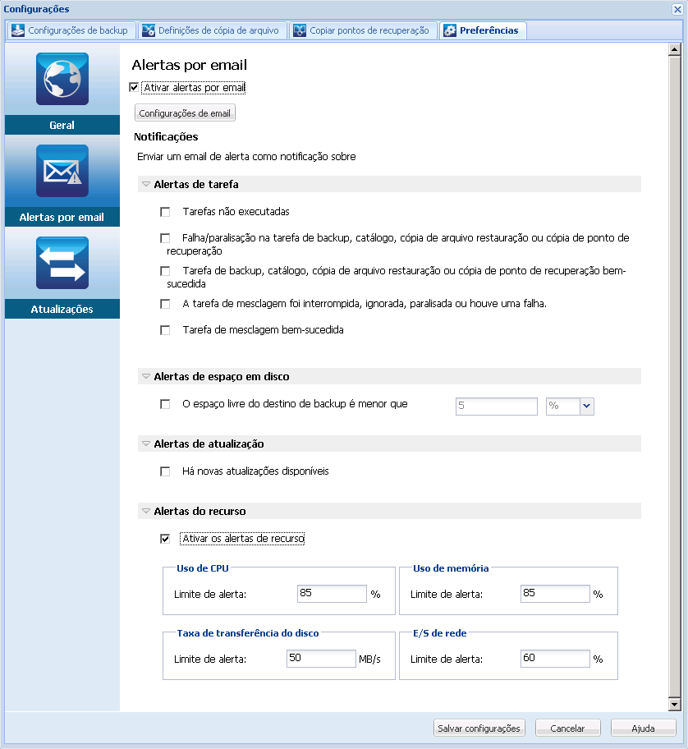Switch to the Preferências tab
The width and height of the screenshot is (688, 749).
coord(483,30)
